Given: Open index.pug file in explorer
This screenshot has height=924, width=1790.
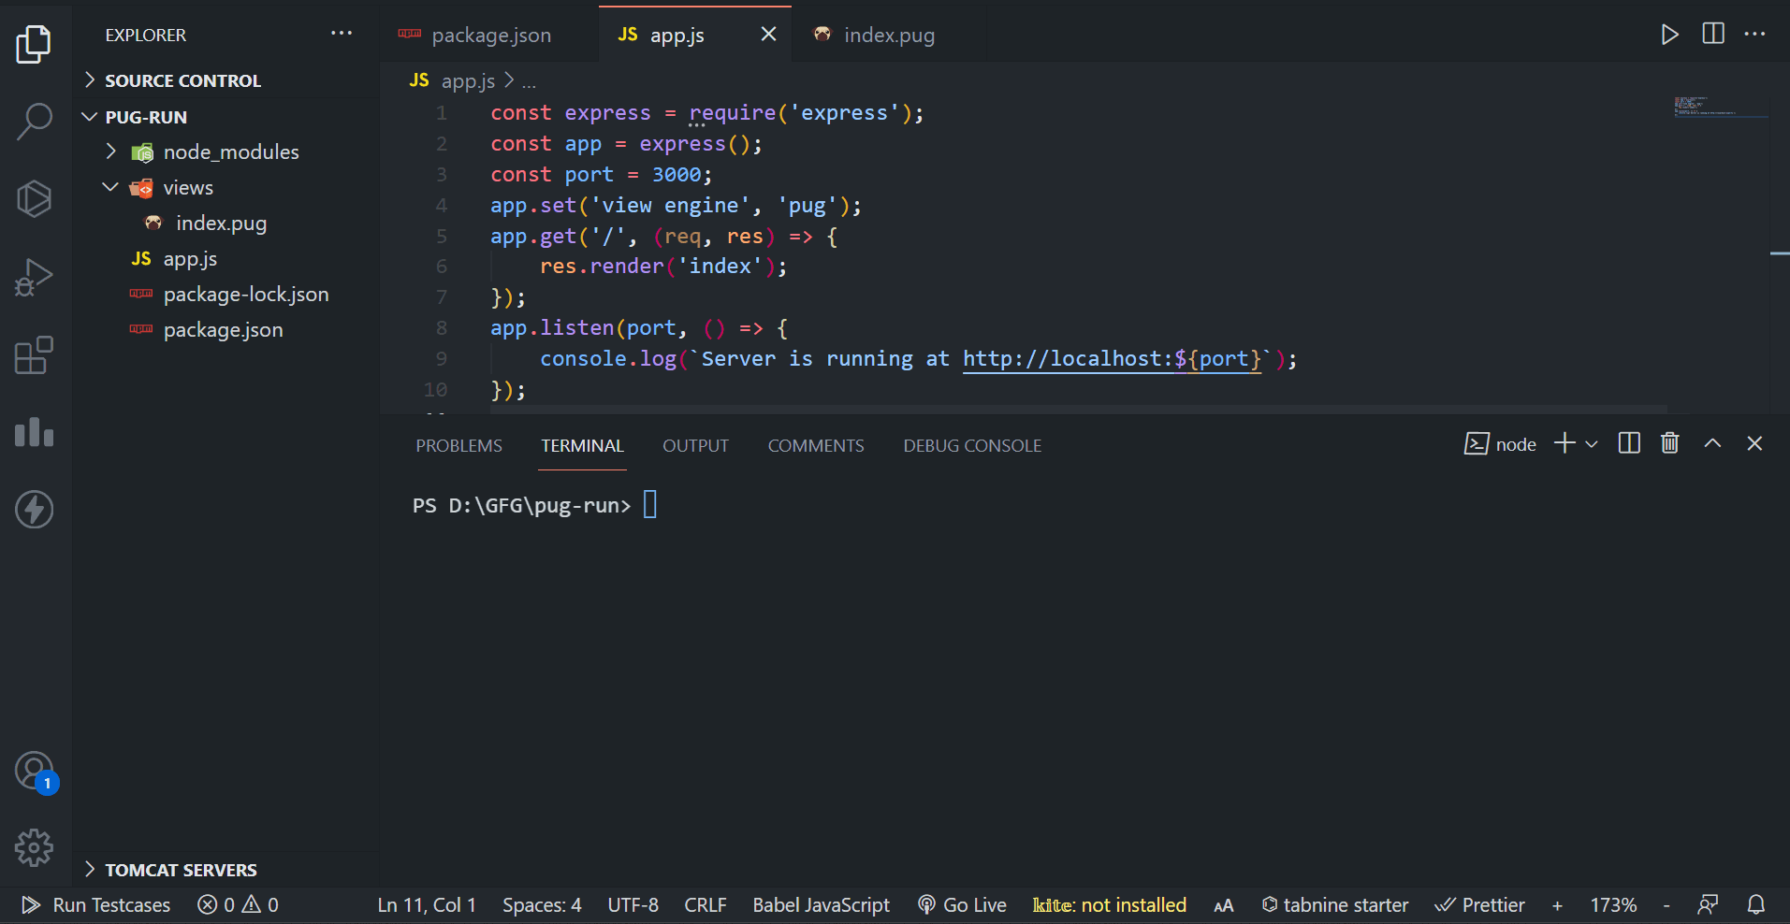Looking at the screenshot, I should 221,224.
